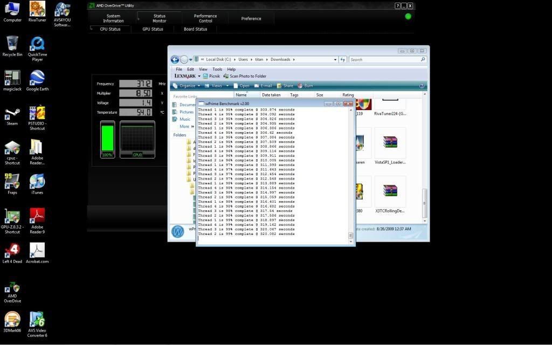Open Documents favorite link
This screenshot has width=552, height=345.
(x=184, y=105)
